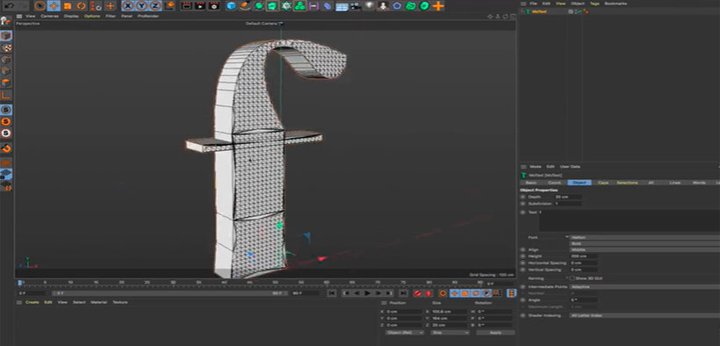The width and height of the screenshot is (720, 346).
Task: Open the Subdivision Surface generators
Action: [x=259, y=6]
